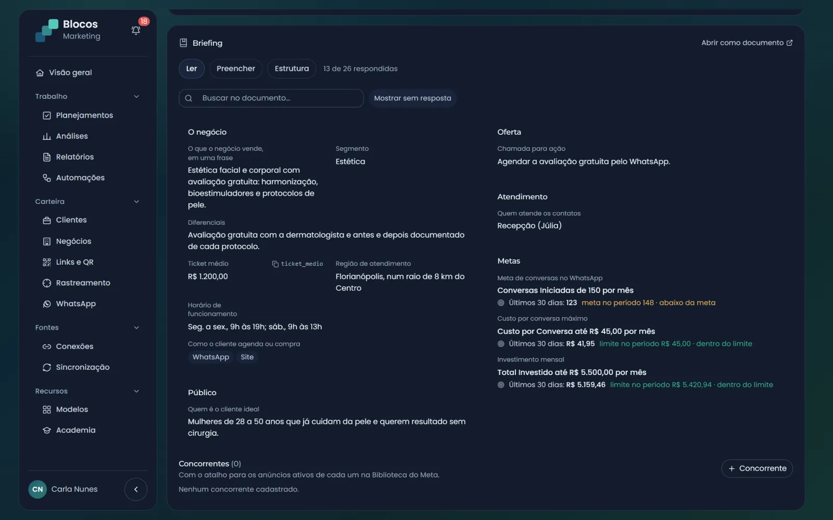Switch to the Estrutura tab
Viewport: 833px width, 520px height.
coord(292,69)
